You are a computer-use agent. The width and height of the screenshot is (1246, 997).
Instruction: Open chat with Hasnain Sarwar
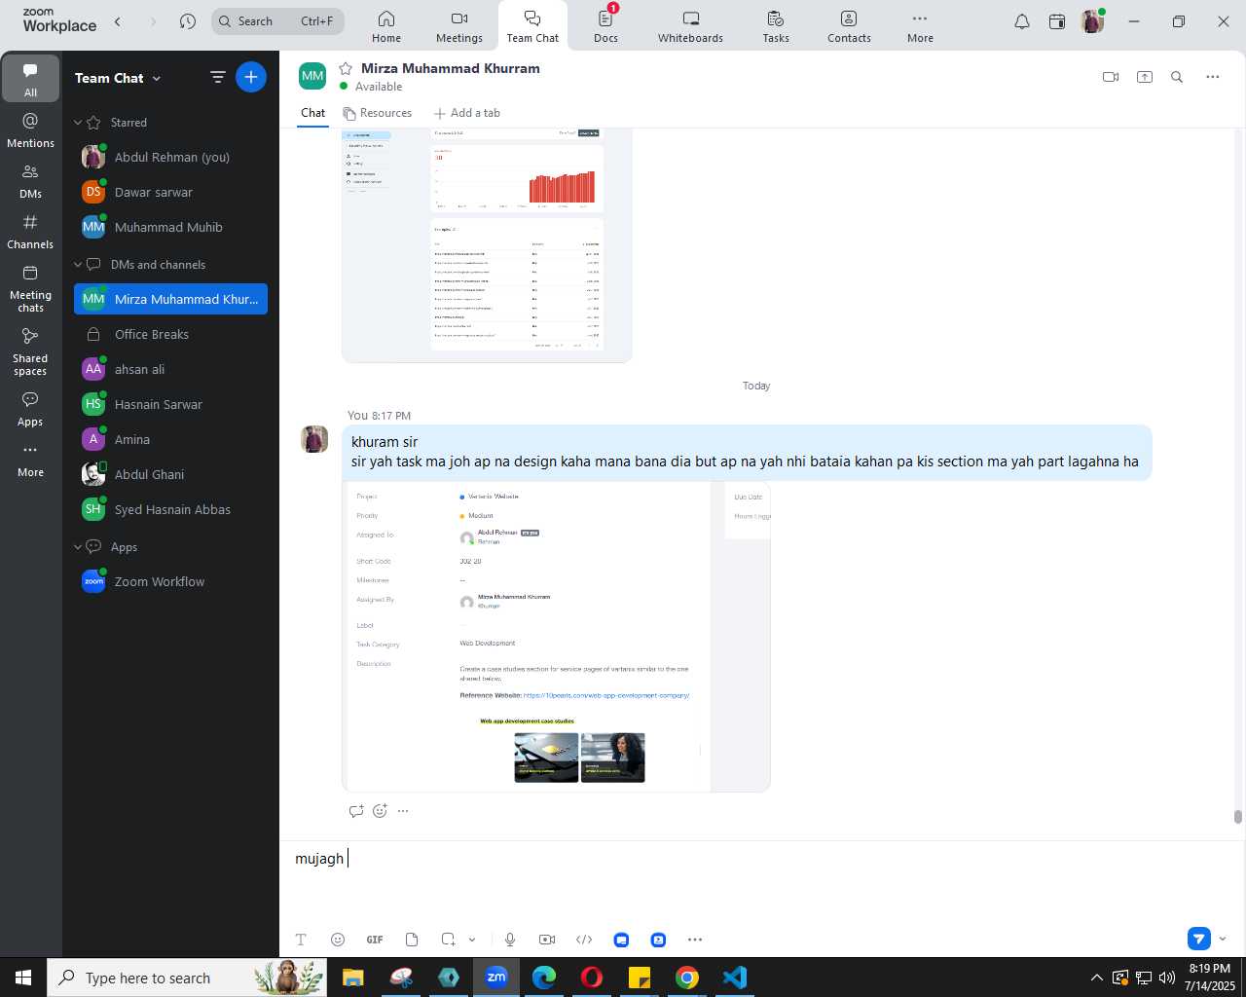coord(170,404)
